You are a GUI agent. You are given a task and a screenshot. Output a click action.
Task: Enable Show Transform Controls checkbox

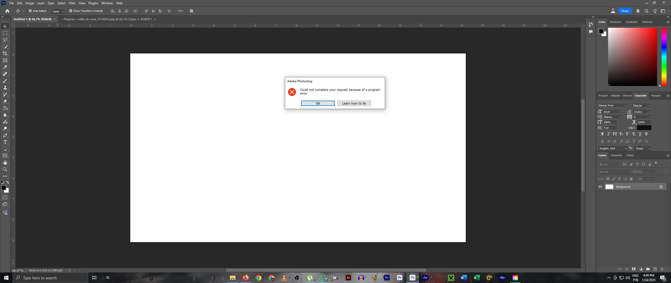pos(71,11)
